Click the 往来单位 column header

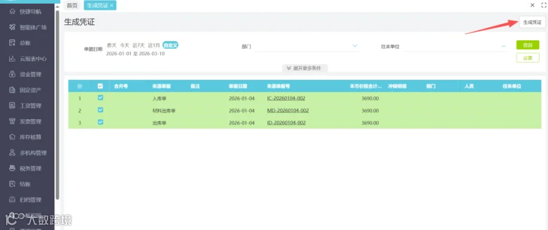coord(512,86)
